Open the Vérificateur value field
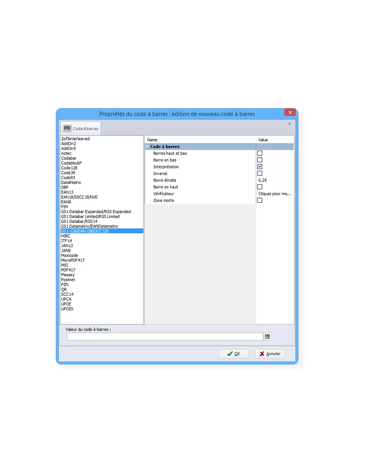The width and height of the screenshot is (366, 473). coord(274,194)
